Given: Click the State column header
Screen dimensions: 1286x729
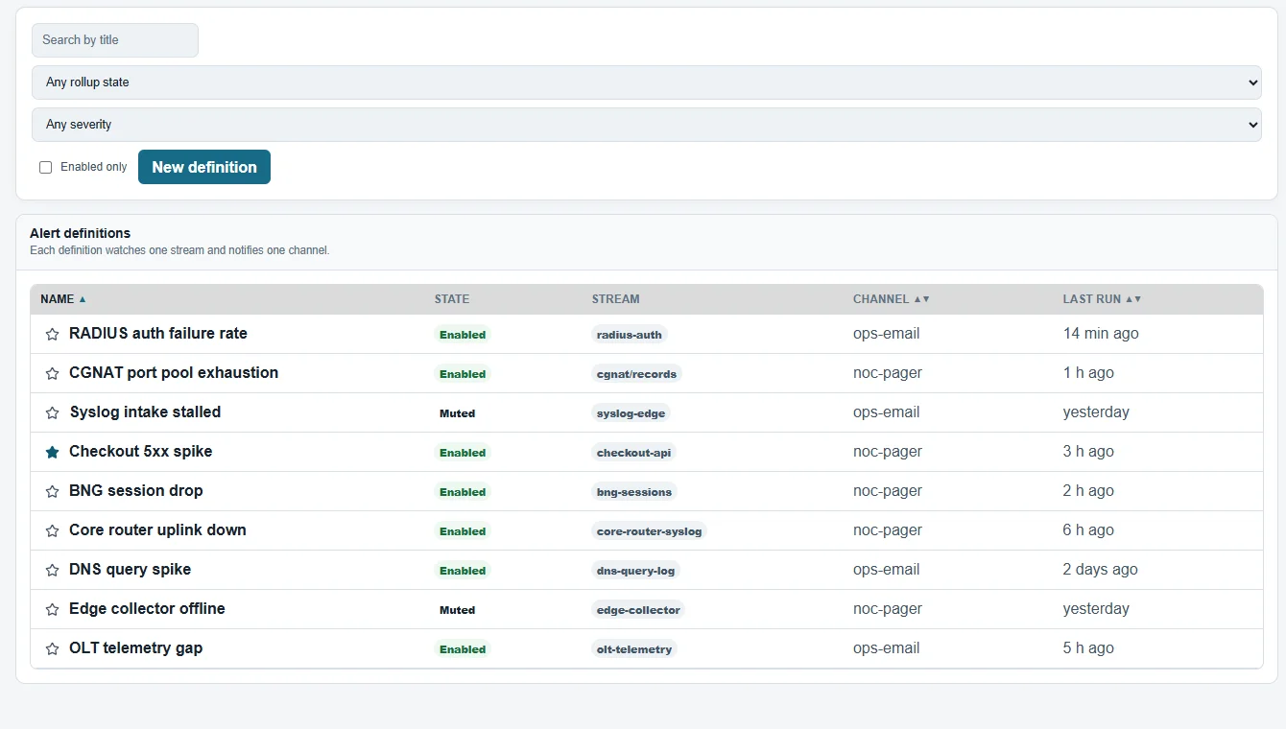Looking at the screenshot, I should point(452,299).
